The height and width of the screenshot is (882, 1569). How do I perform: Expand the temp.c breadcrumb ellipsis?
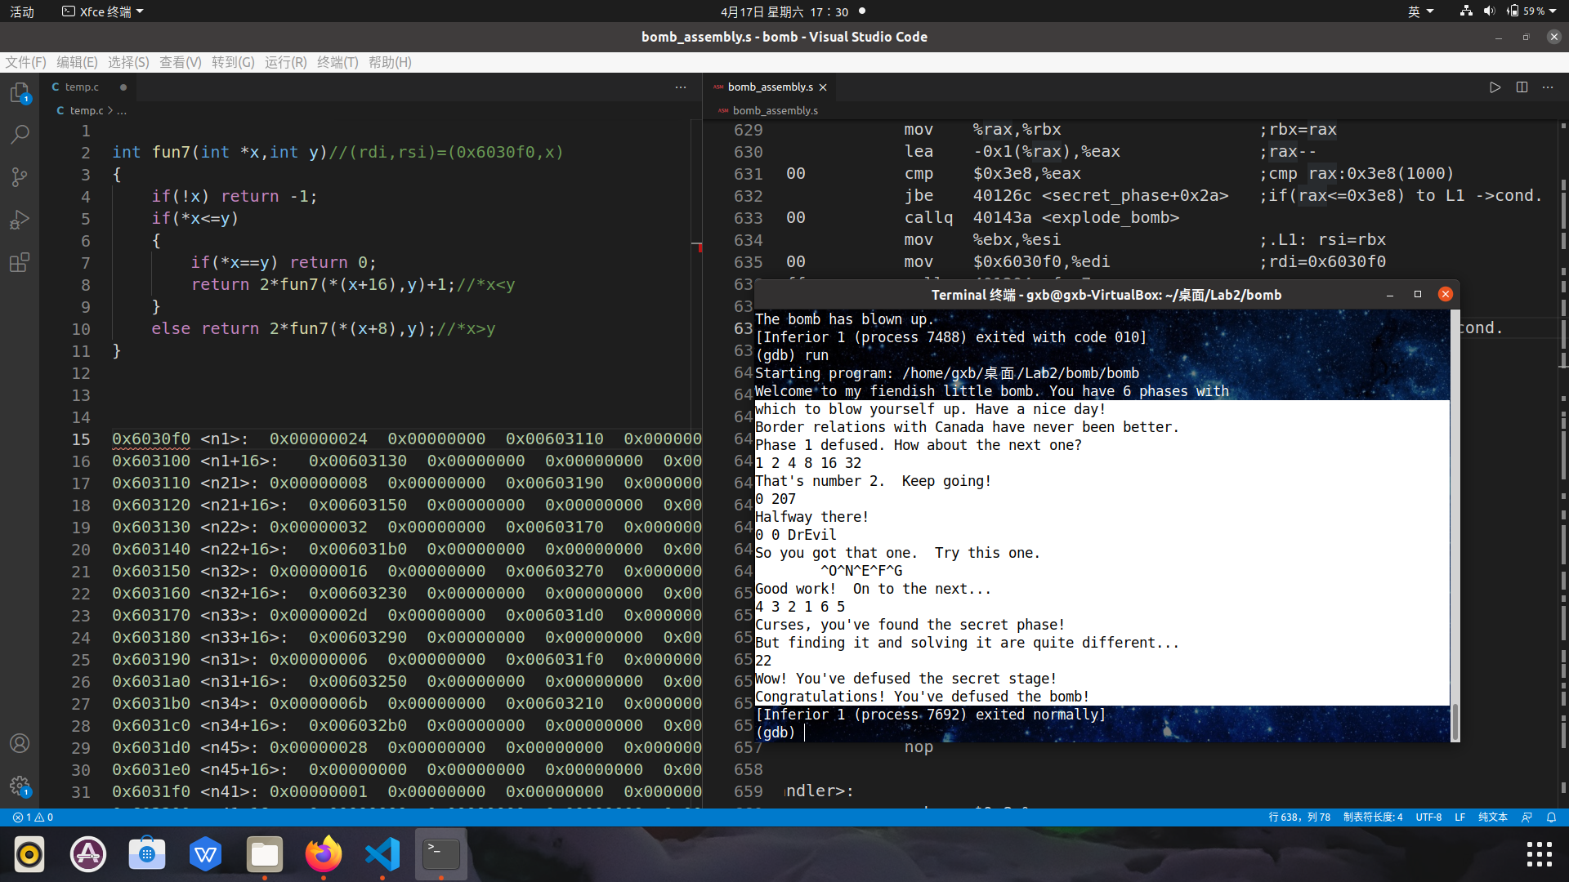tap(121, 110)
